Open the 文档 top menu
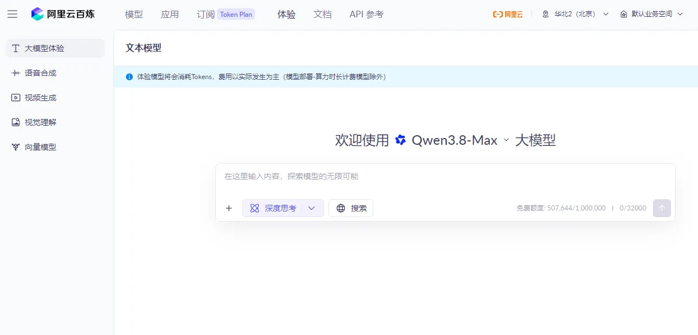Viewport: 698px width, 335px height. click(x=322, y=15)
